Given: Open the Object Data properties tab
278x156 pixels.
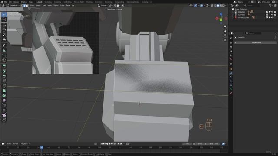Looking at the screenshot, I should 231,89.
